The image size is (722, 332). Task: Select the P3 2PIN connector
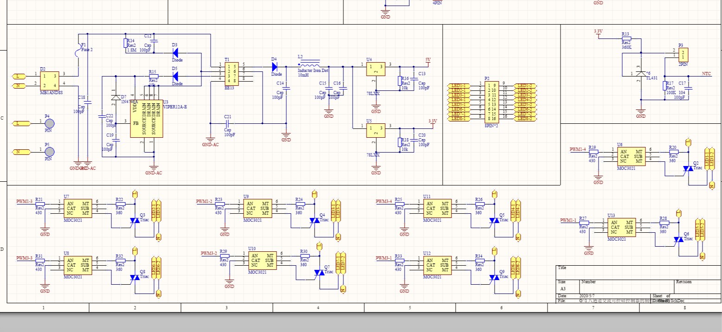[x=683, y=54]
